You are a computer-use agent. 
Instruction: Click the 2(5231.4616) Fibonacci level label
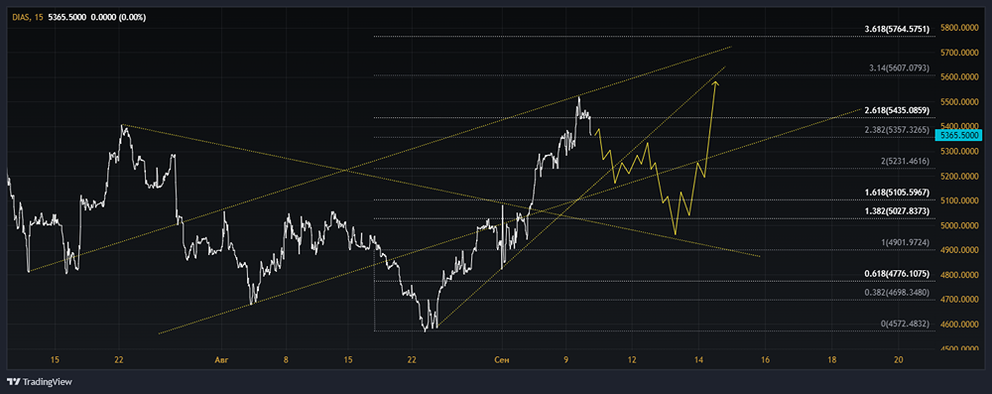pos(905,162)
